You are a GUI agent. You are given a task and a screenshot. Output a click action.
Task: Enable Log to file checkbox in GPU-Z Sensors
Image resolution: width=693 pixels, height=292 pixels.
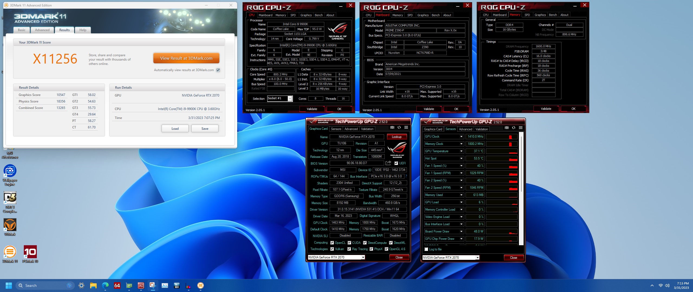(x=426, y=249)
